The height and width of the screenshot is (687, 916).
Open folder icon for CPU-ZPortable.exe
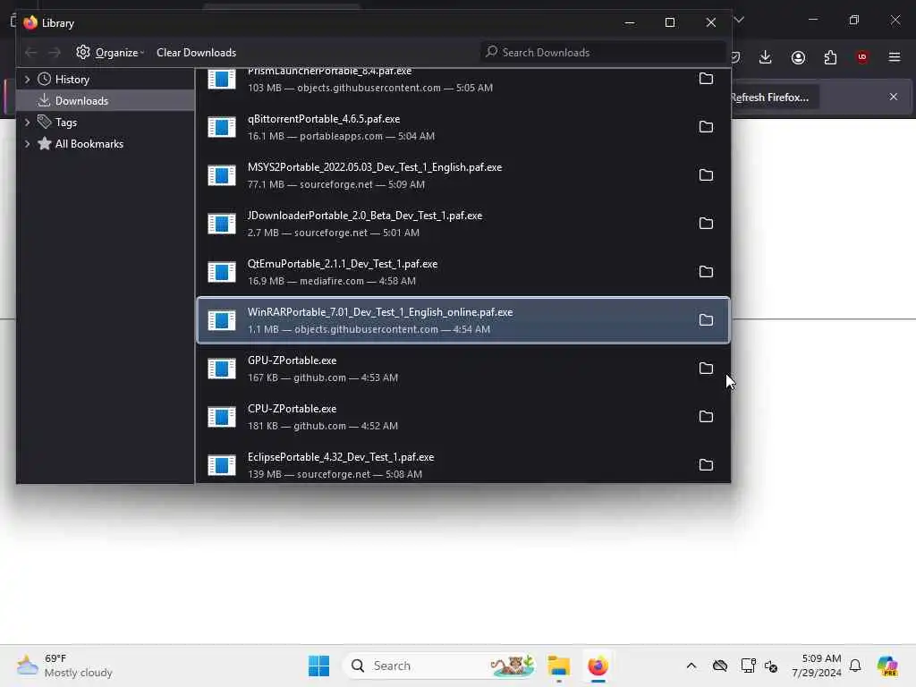(706, 417)
